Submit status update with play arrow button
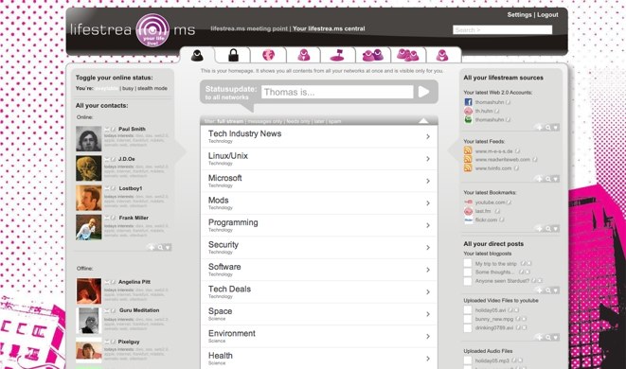The width and height of the screenshot is (626, 369). click(x=423, y=92)
